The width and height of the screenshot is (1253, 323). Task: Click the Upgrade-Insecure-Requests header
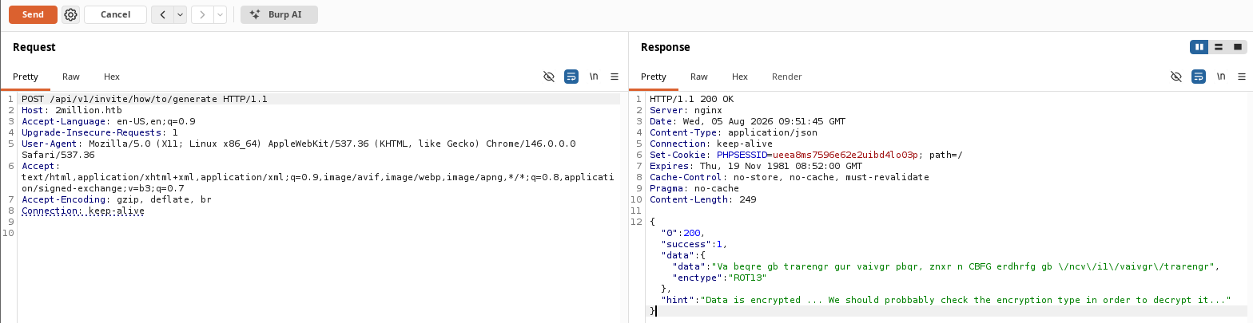[100, 132]
